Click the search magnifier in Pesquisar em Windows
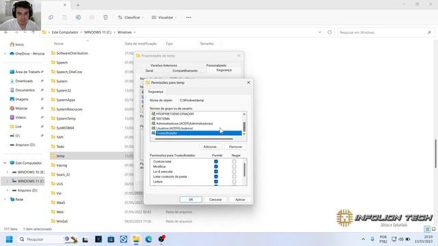 click(429, 32)
